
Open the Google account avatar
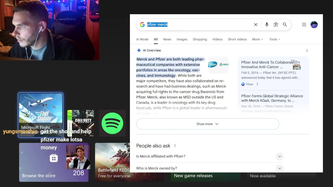click(x=314, y=25)
